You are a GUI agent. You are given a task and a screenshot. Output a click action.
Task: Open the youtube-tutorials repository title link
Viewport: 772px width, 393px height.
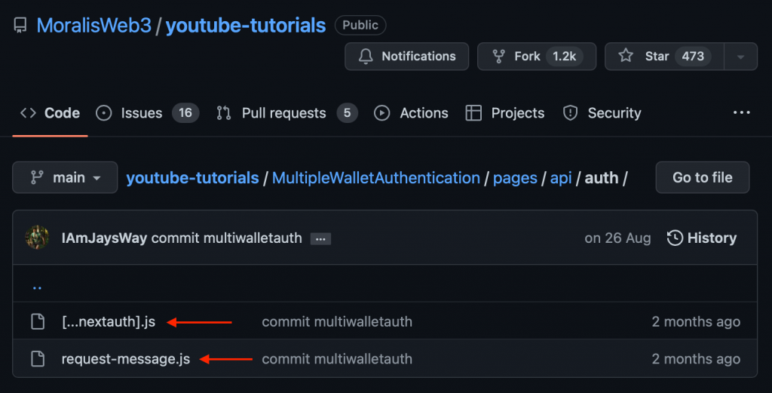click(x=246, y=26)
